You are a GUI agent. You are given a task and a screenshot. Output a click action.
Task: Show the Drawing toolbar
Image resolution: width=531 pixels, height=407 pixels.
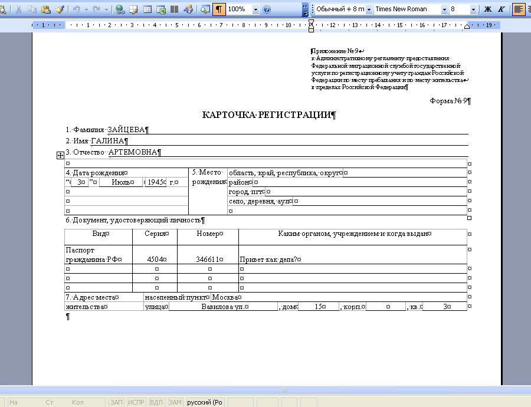click(188, 9)
